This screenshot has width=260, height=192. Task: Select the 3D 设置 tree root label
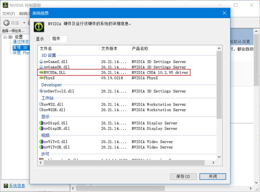(15, 37)
